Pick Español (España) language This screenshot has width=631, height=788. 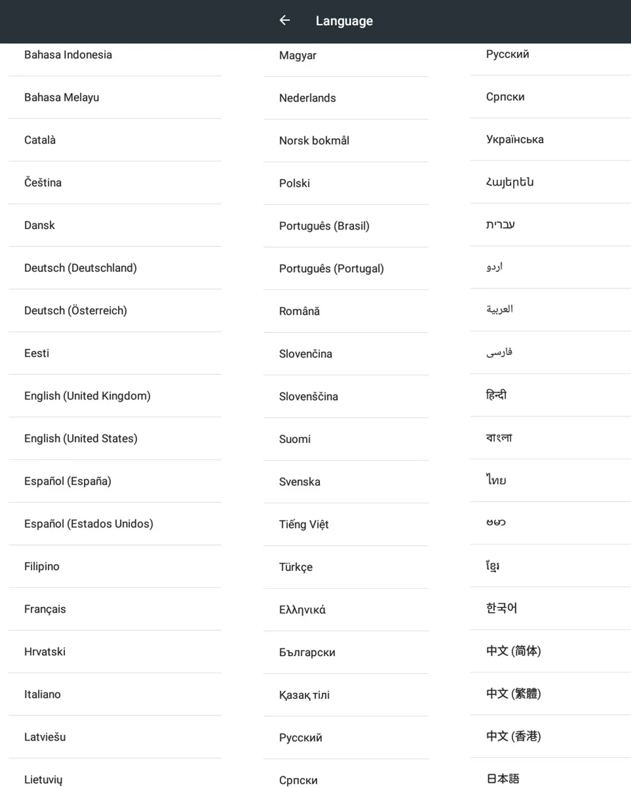click(115, 481)
